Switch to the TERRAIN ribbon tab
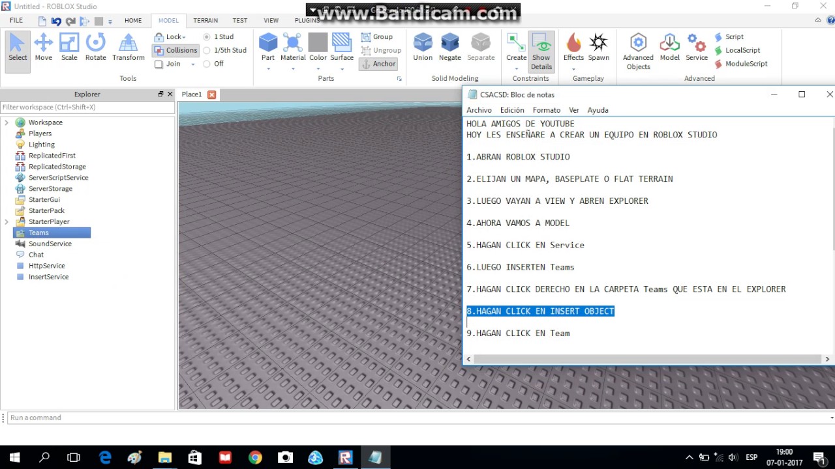This screenshot has width=835, height=469. coord(205,21)
